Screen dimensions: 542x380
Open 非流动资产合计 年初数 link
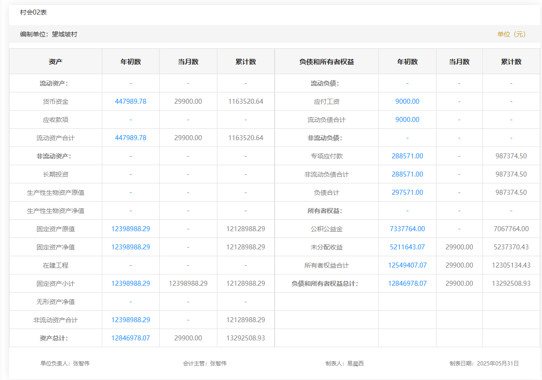coord(130,320)
